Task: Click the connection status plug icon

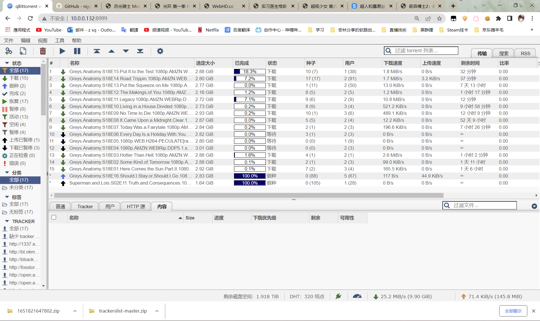Action: [x=338, y=296]
